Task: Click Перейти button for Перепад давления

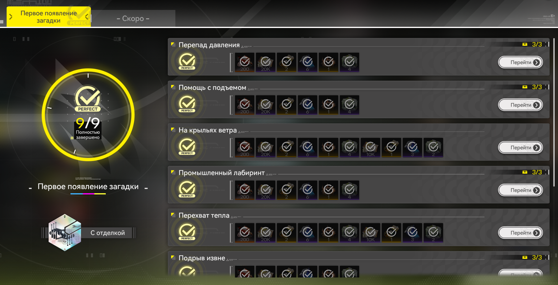Action: click(521, 62)
